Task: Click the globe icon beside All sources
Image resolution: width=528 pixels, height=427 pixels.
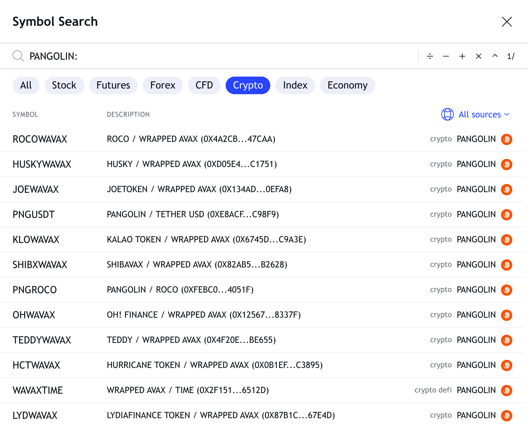Action: click(447, 114)
